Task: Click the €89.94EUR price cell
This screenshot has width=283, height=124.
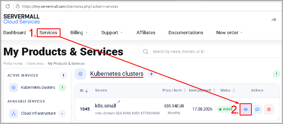Action: [174, 106]
